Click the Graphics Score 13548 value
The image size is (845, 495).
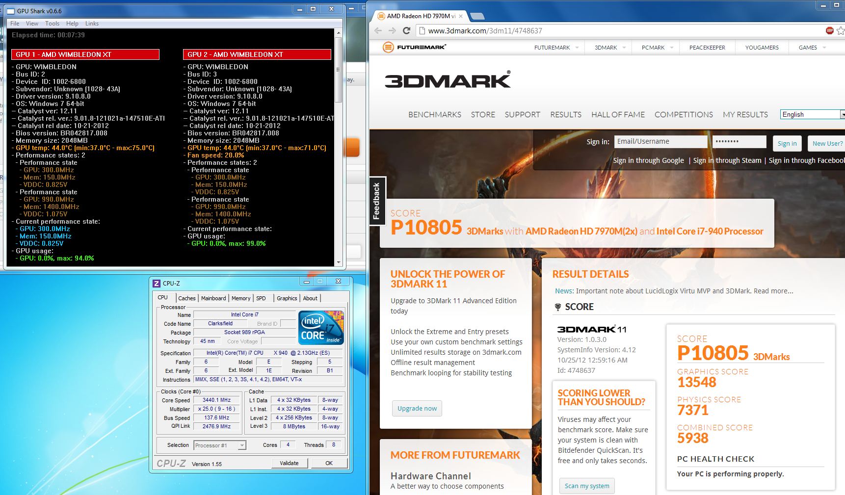697,382
